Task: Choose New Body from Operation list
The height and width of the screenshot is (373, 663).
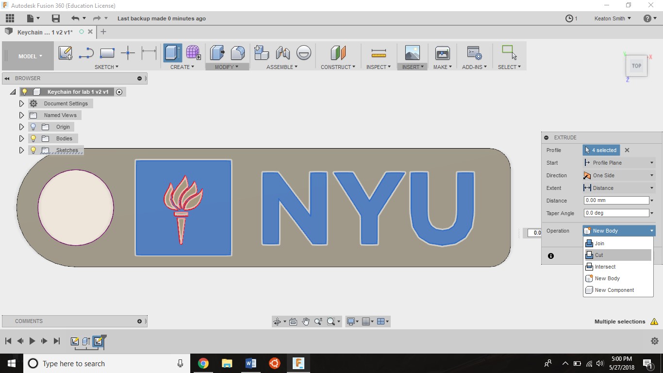Action: tap(618, 278)
